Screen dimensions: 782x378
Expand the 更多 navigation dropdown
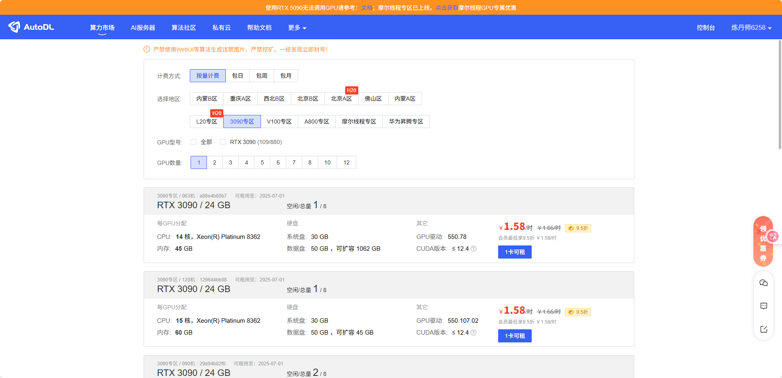click(x=297, y=27)
